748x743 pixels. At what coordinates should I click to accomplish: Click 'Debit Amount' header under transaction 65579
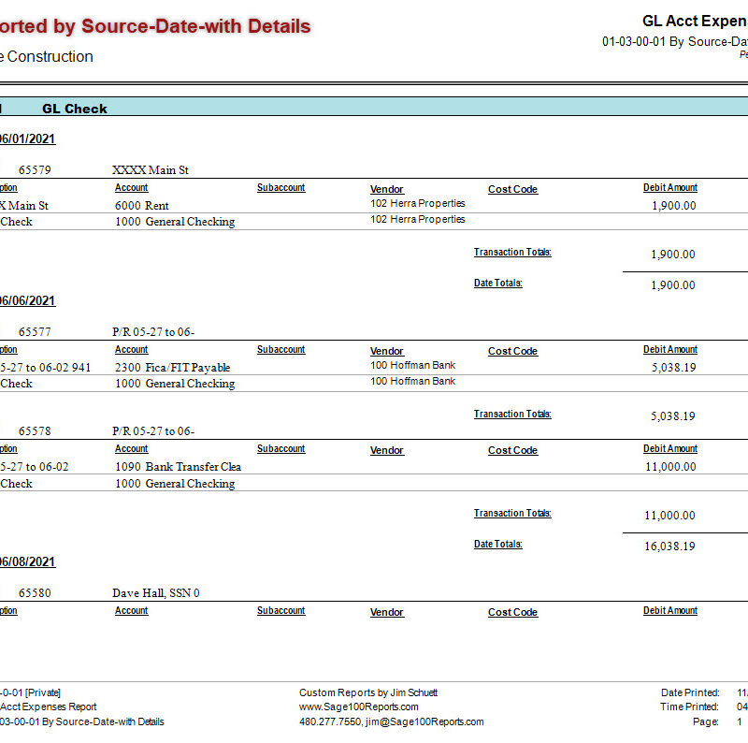point(669,188)
